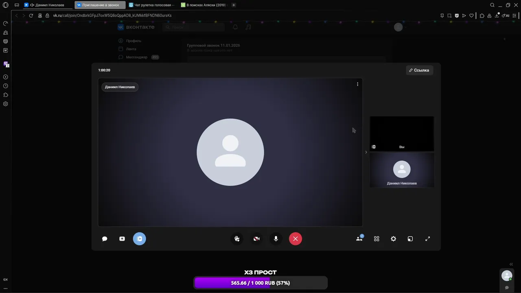Select your own Вы video thumbnail

pyautogui.click(x=402, y=134)
